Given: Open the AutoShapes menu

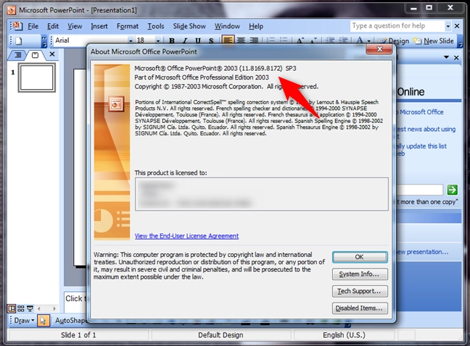Looking at the screenshot, I should pos(71,321).
